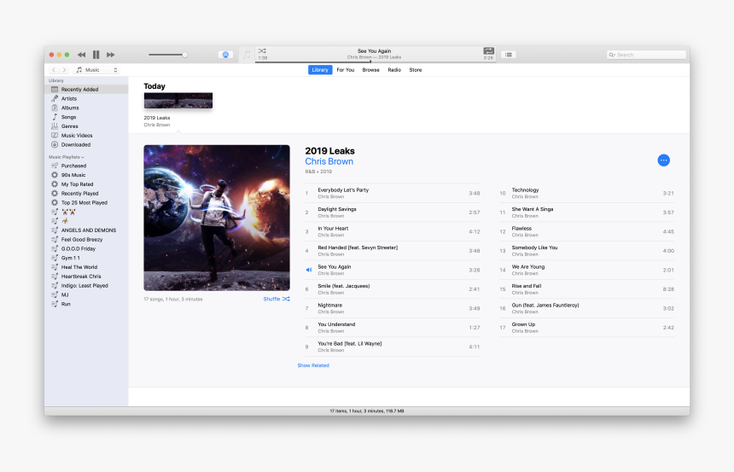Click the Albums sidebar icon
Image resolution: width=734 pixels, height=472 pixels.
[55, 108]
